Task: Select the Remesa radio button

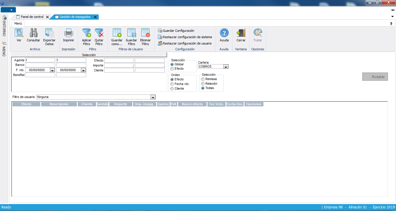Action: [x=203, y=79]
